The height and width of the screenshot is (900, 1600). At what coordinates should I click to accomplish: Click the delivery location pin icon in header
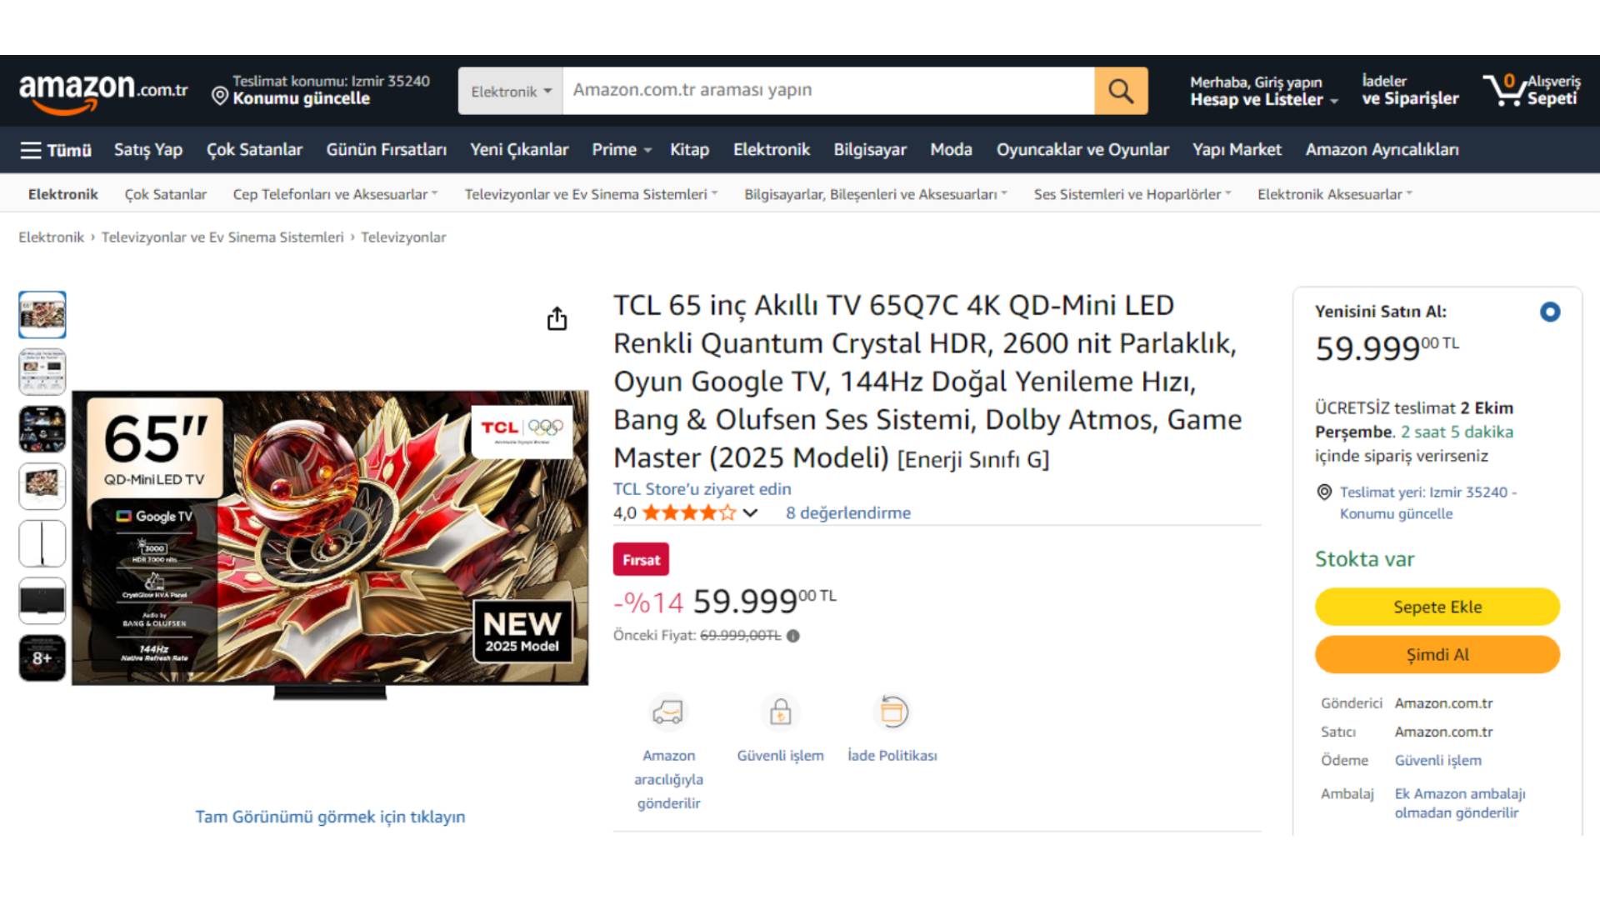point(220,97)
